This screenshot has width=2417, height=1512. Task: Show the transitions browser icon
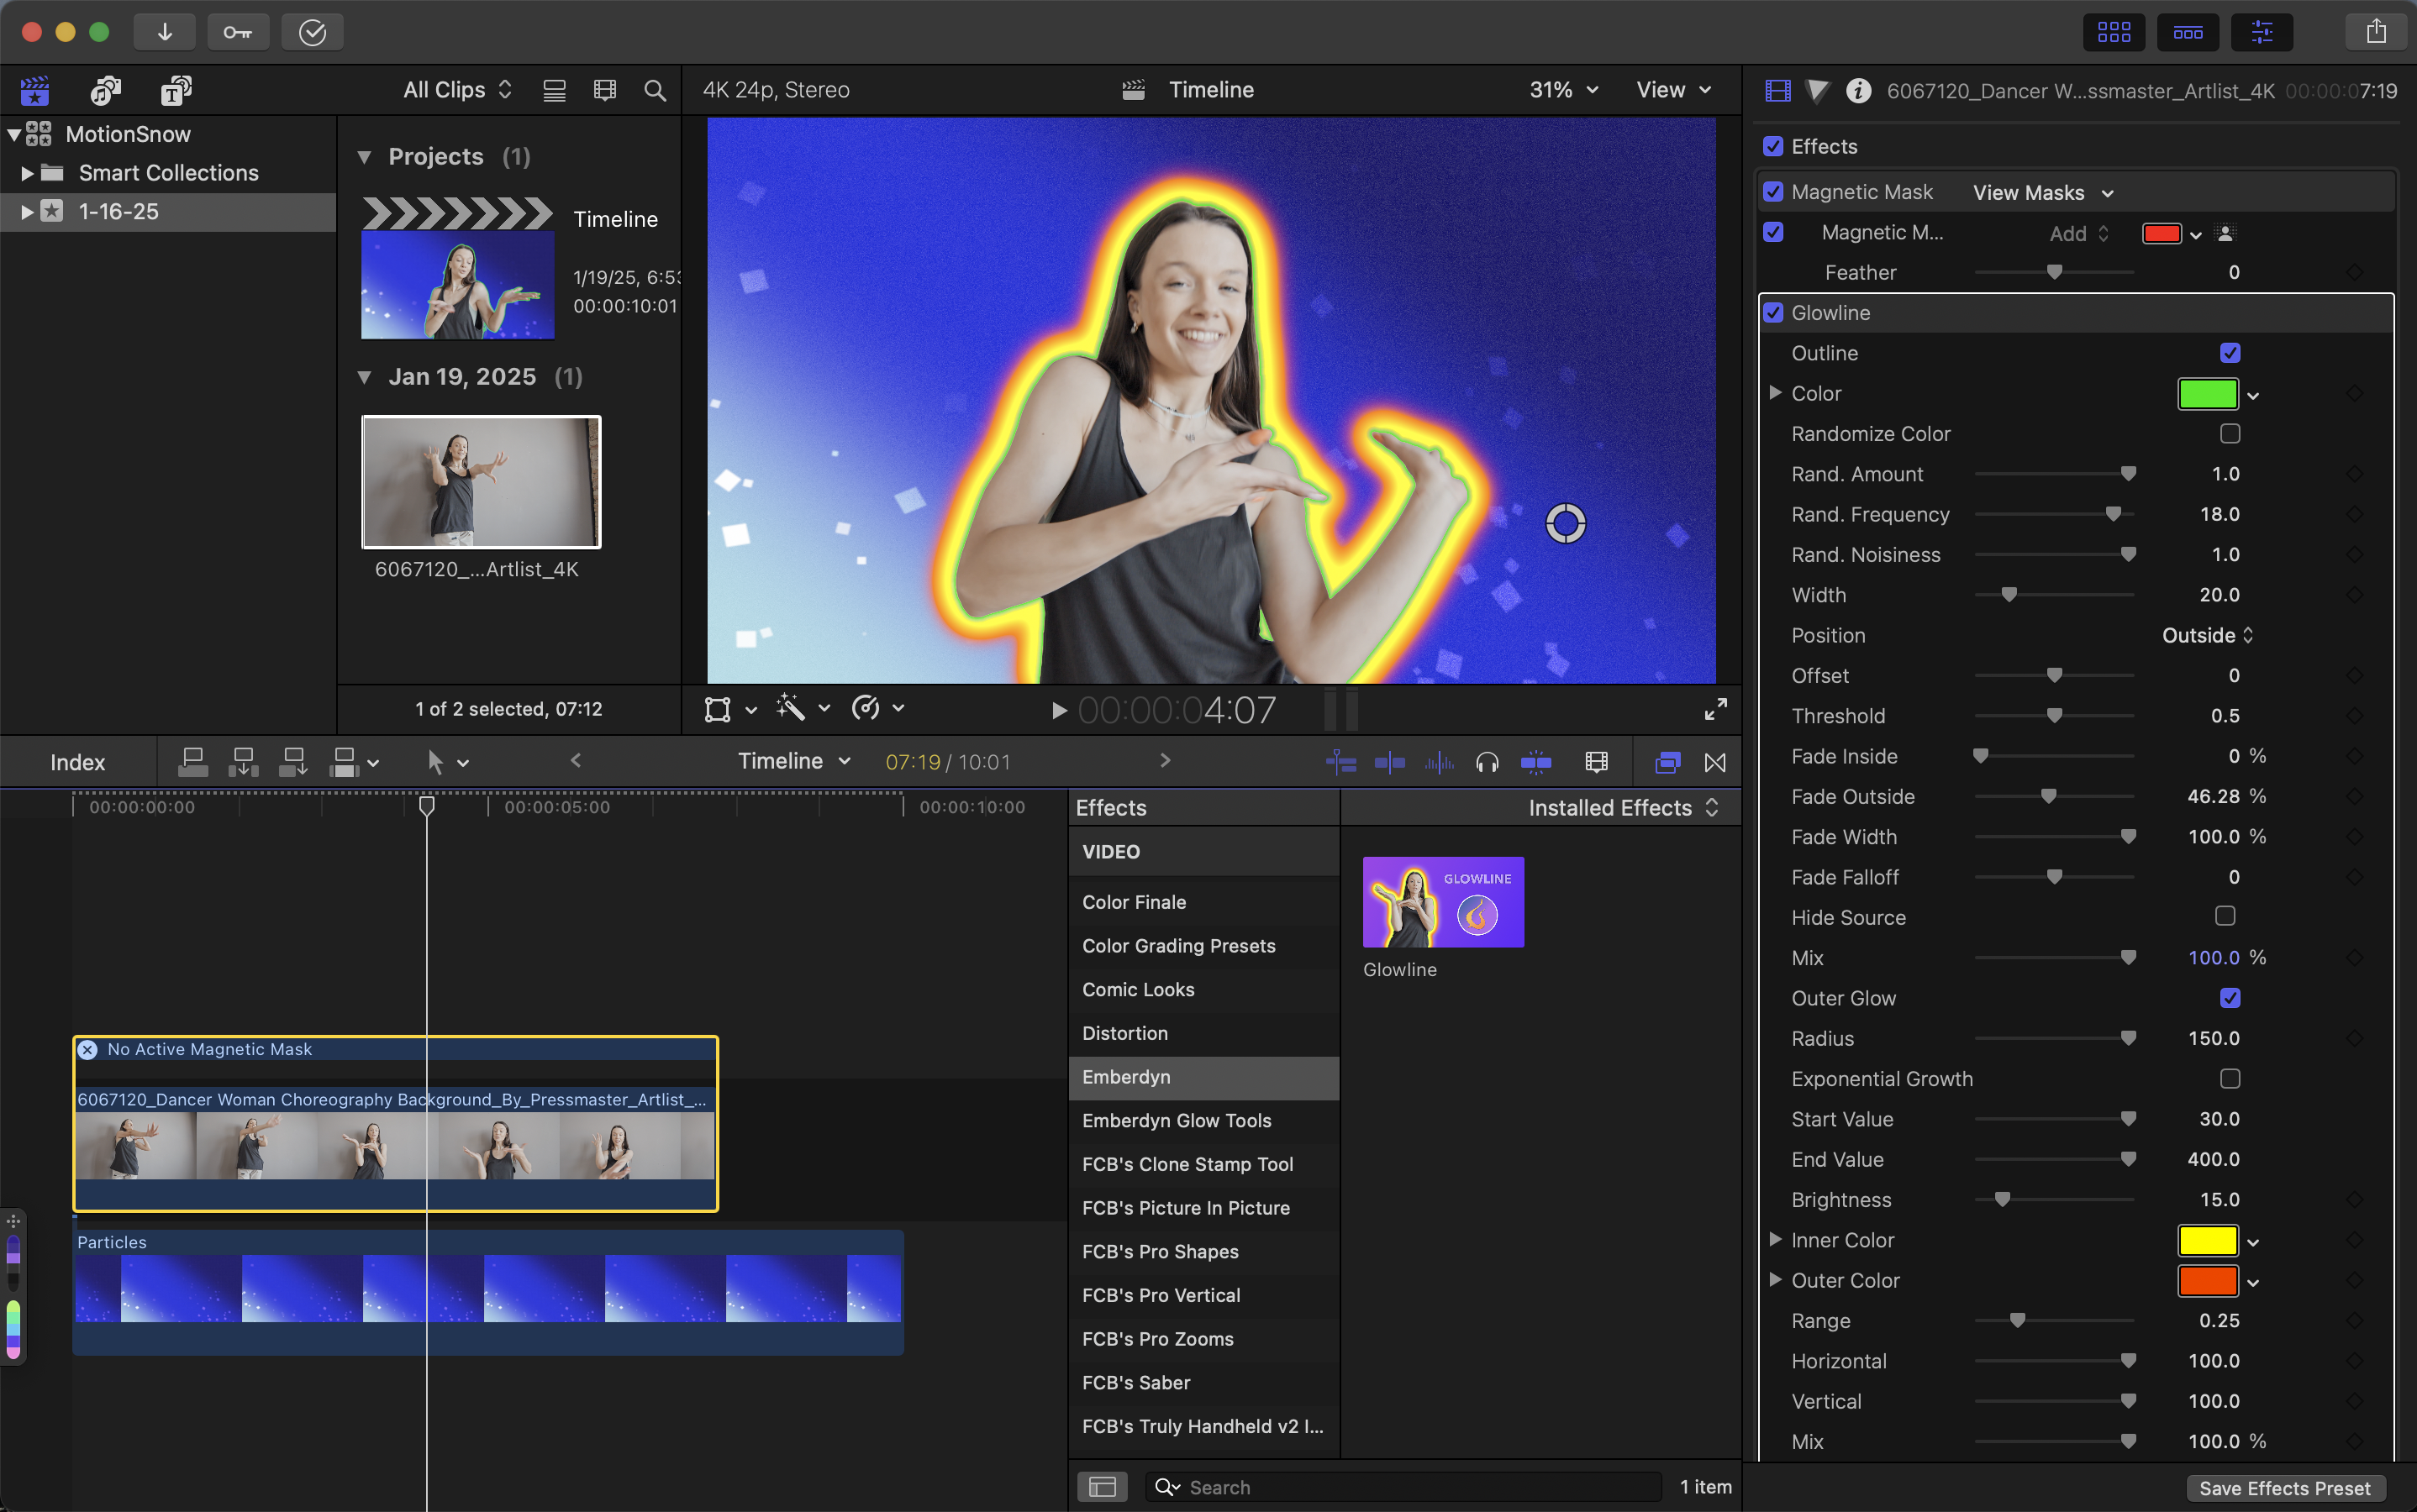[x=1714, y=762]
